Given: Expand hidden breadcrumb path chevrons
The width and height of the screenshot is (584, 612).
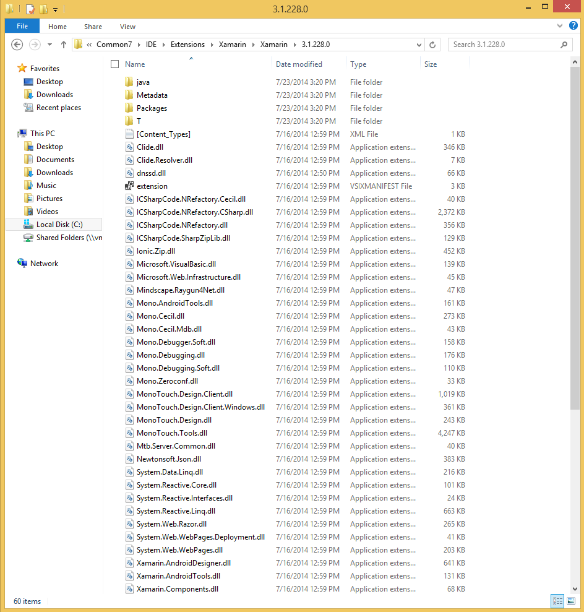Looking at the screenshot, I should pos(89,45).
